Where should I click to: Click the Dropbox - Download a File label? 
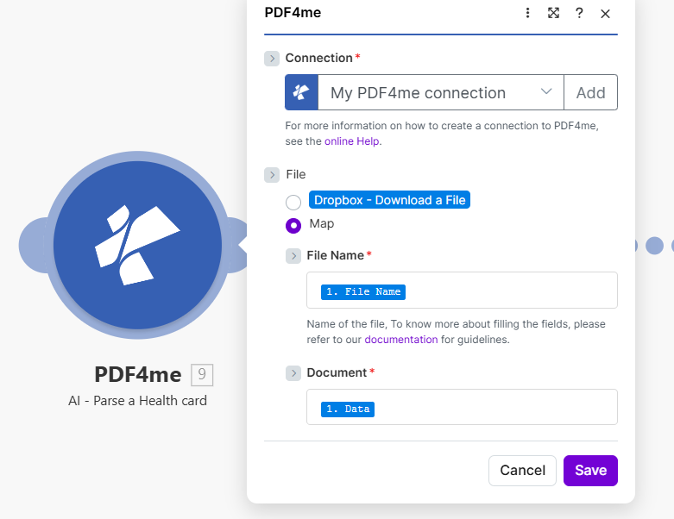[x=389, y=200]
